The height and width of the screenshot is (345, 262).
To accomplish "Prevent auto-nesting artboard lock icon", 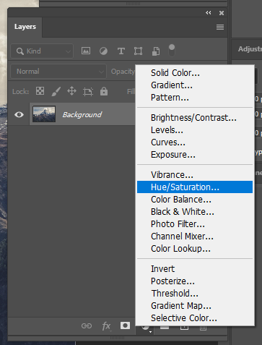I will pos(88,92).
